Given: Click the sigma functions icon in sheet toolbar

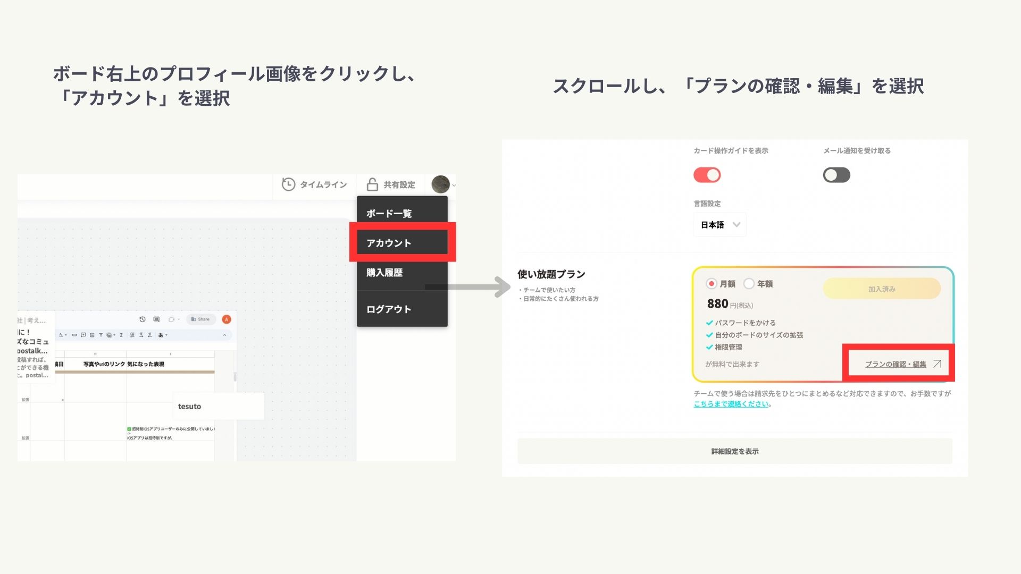Looking at the screenshot, I should click(121, 335).
